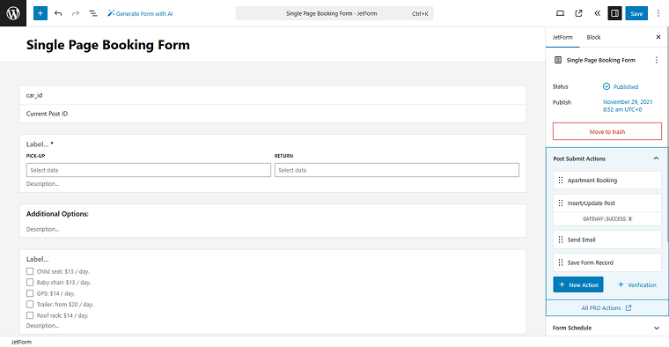This screenshot has height=347, width=669.
Task: Open the document overview list
Action: [93, 13]
